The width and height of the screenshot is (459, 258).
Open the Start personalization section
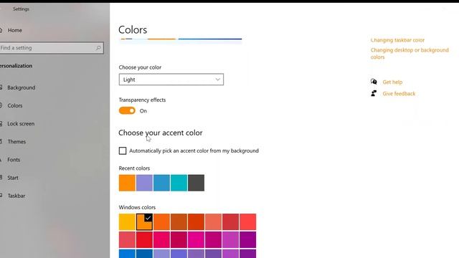click(x=13, y=178)
